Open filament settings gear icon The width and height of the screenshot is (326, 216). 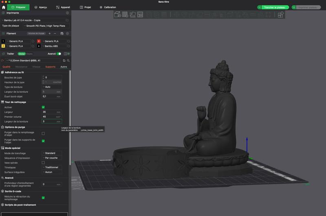coord(67,33)
